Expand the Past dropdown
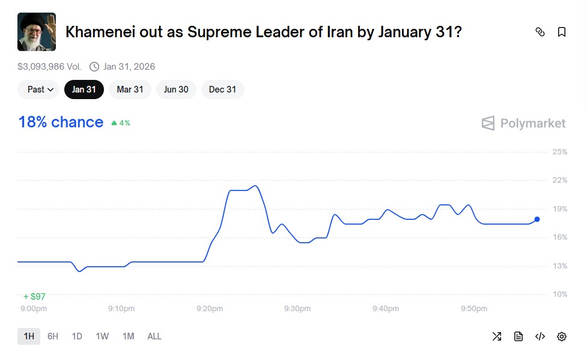The width and height of the screenshot is (587, 361). 39,89
